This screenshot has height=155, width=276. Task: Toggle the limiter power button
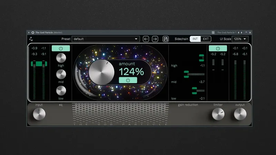click(x=218, y=48)
